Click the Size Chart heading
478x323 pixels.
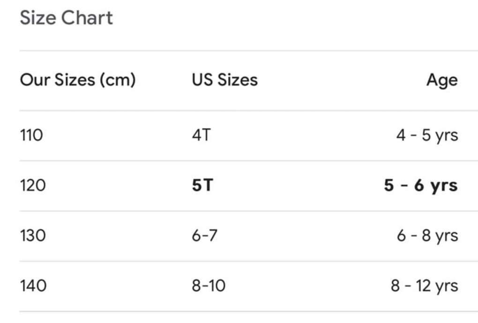click(66, 18)
